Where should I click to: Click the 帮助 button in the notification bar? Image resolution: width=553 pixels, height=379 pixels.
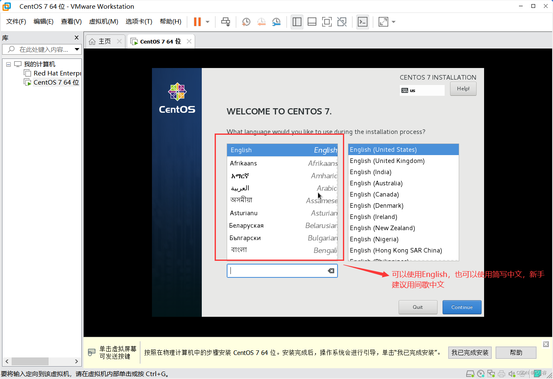[516, 353]
